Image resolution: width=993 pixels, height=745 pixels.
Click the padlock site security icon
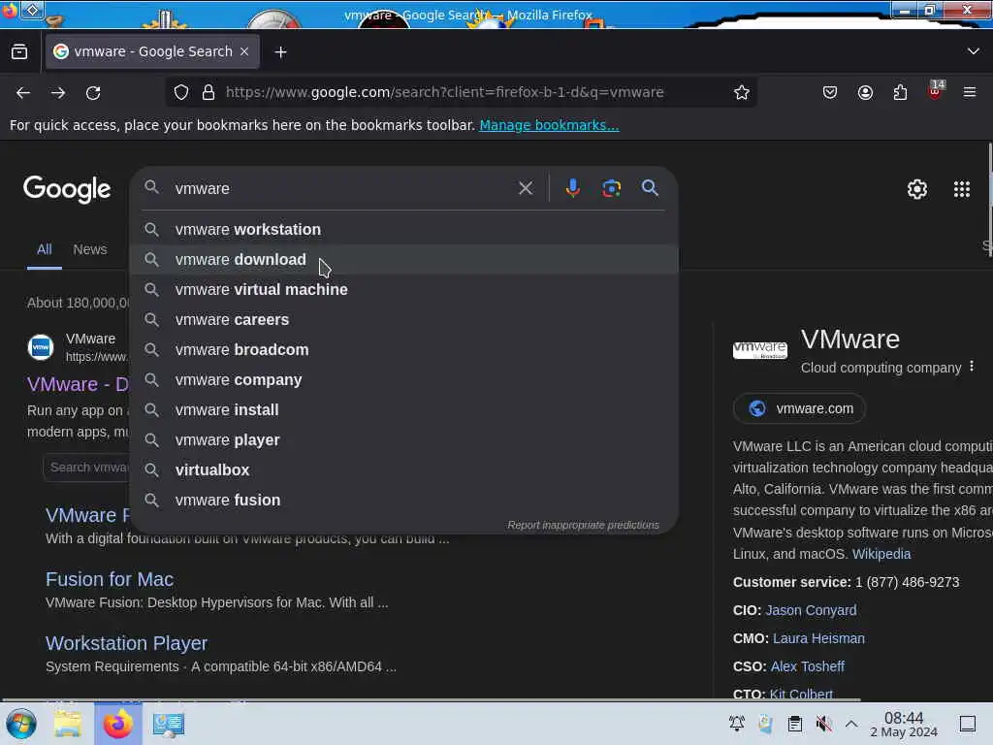coord(208,92)
